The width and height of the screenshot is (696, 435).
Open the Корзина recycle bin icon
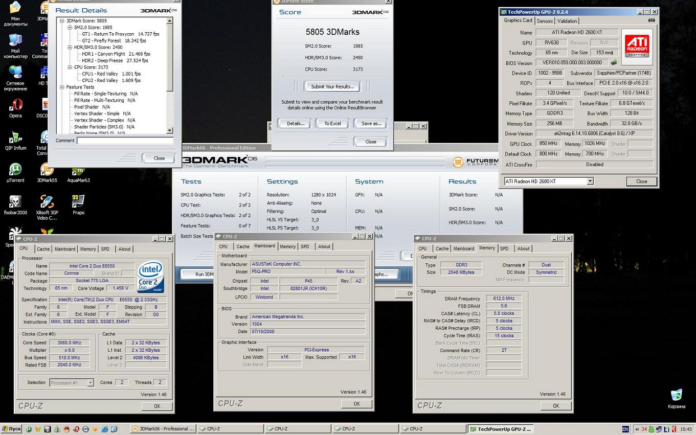(677, 399)
